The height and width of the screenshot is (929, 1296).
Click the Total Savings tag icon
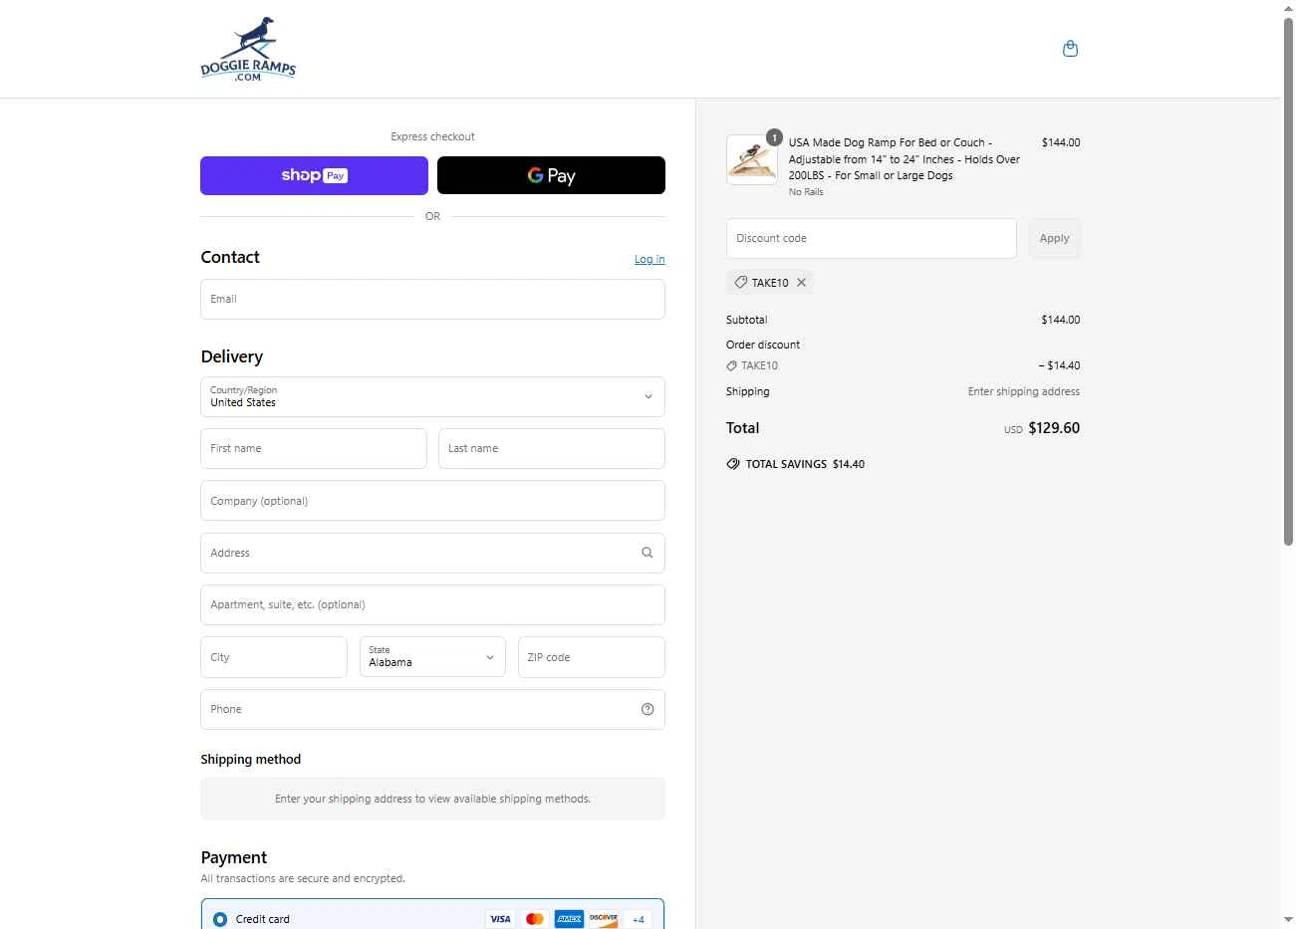[x=733, y=464]
